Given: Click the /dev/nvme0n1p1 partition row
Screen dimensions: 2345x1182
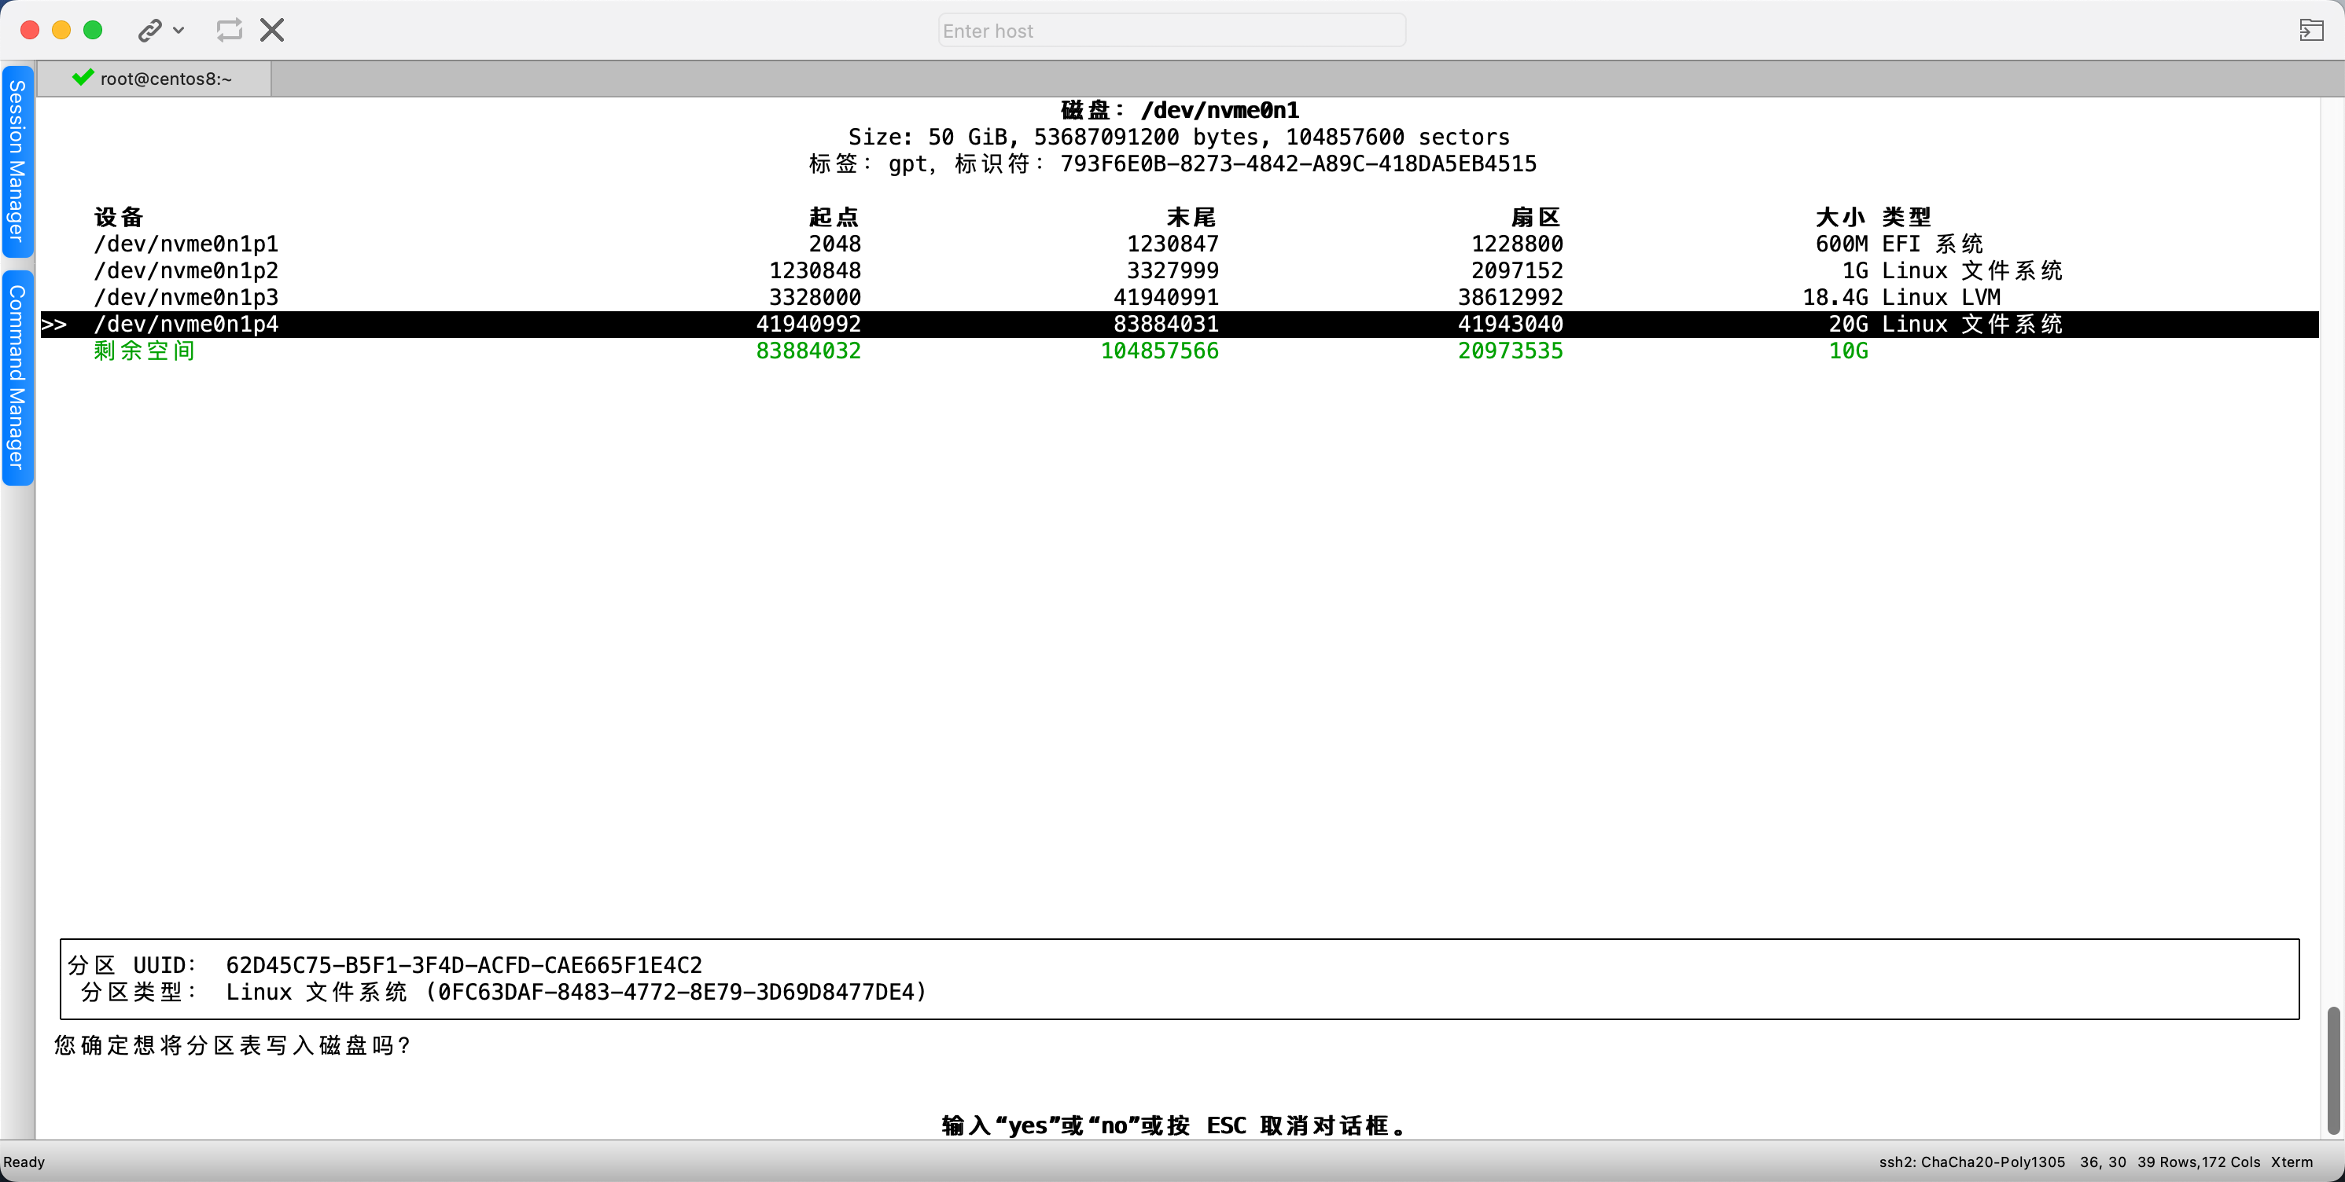Looking at the screenshot, I should [x=186, y=244].
